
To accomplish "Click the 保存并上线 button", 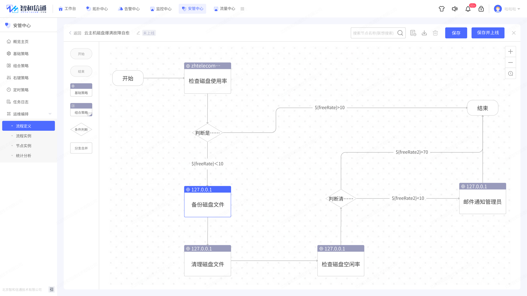I will (488, 33).
